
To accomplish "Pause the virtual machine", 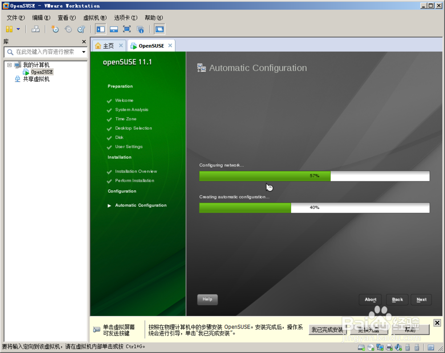I will coord(9,29).
